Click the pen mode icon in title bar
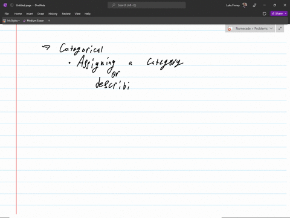The width and height of the screenshot is (290, 218). click(x=254, y=5)
